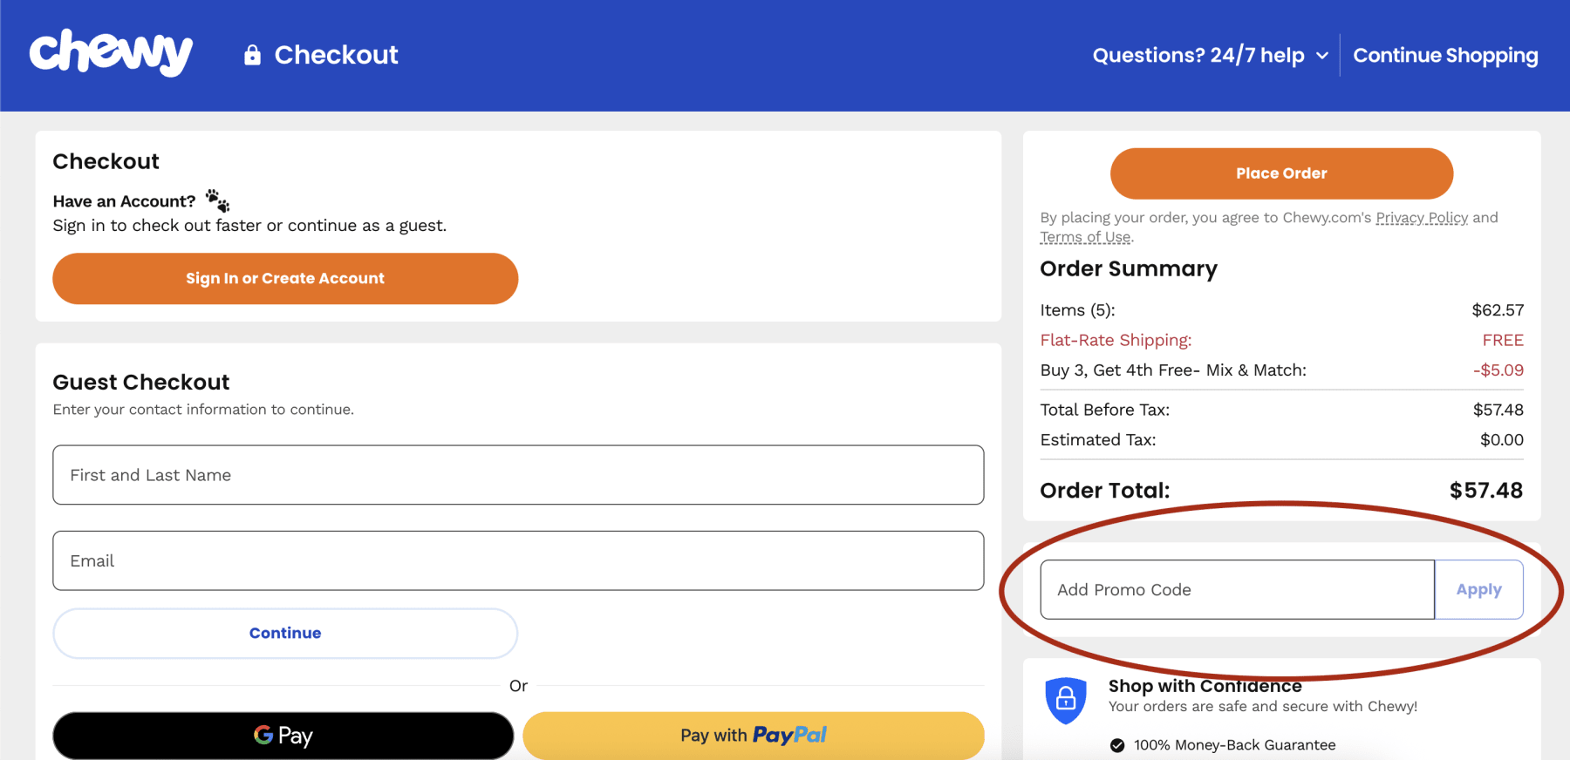Click the Add Promo Code field
1570x760 pixels.
[x=1236, y=589]
